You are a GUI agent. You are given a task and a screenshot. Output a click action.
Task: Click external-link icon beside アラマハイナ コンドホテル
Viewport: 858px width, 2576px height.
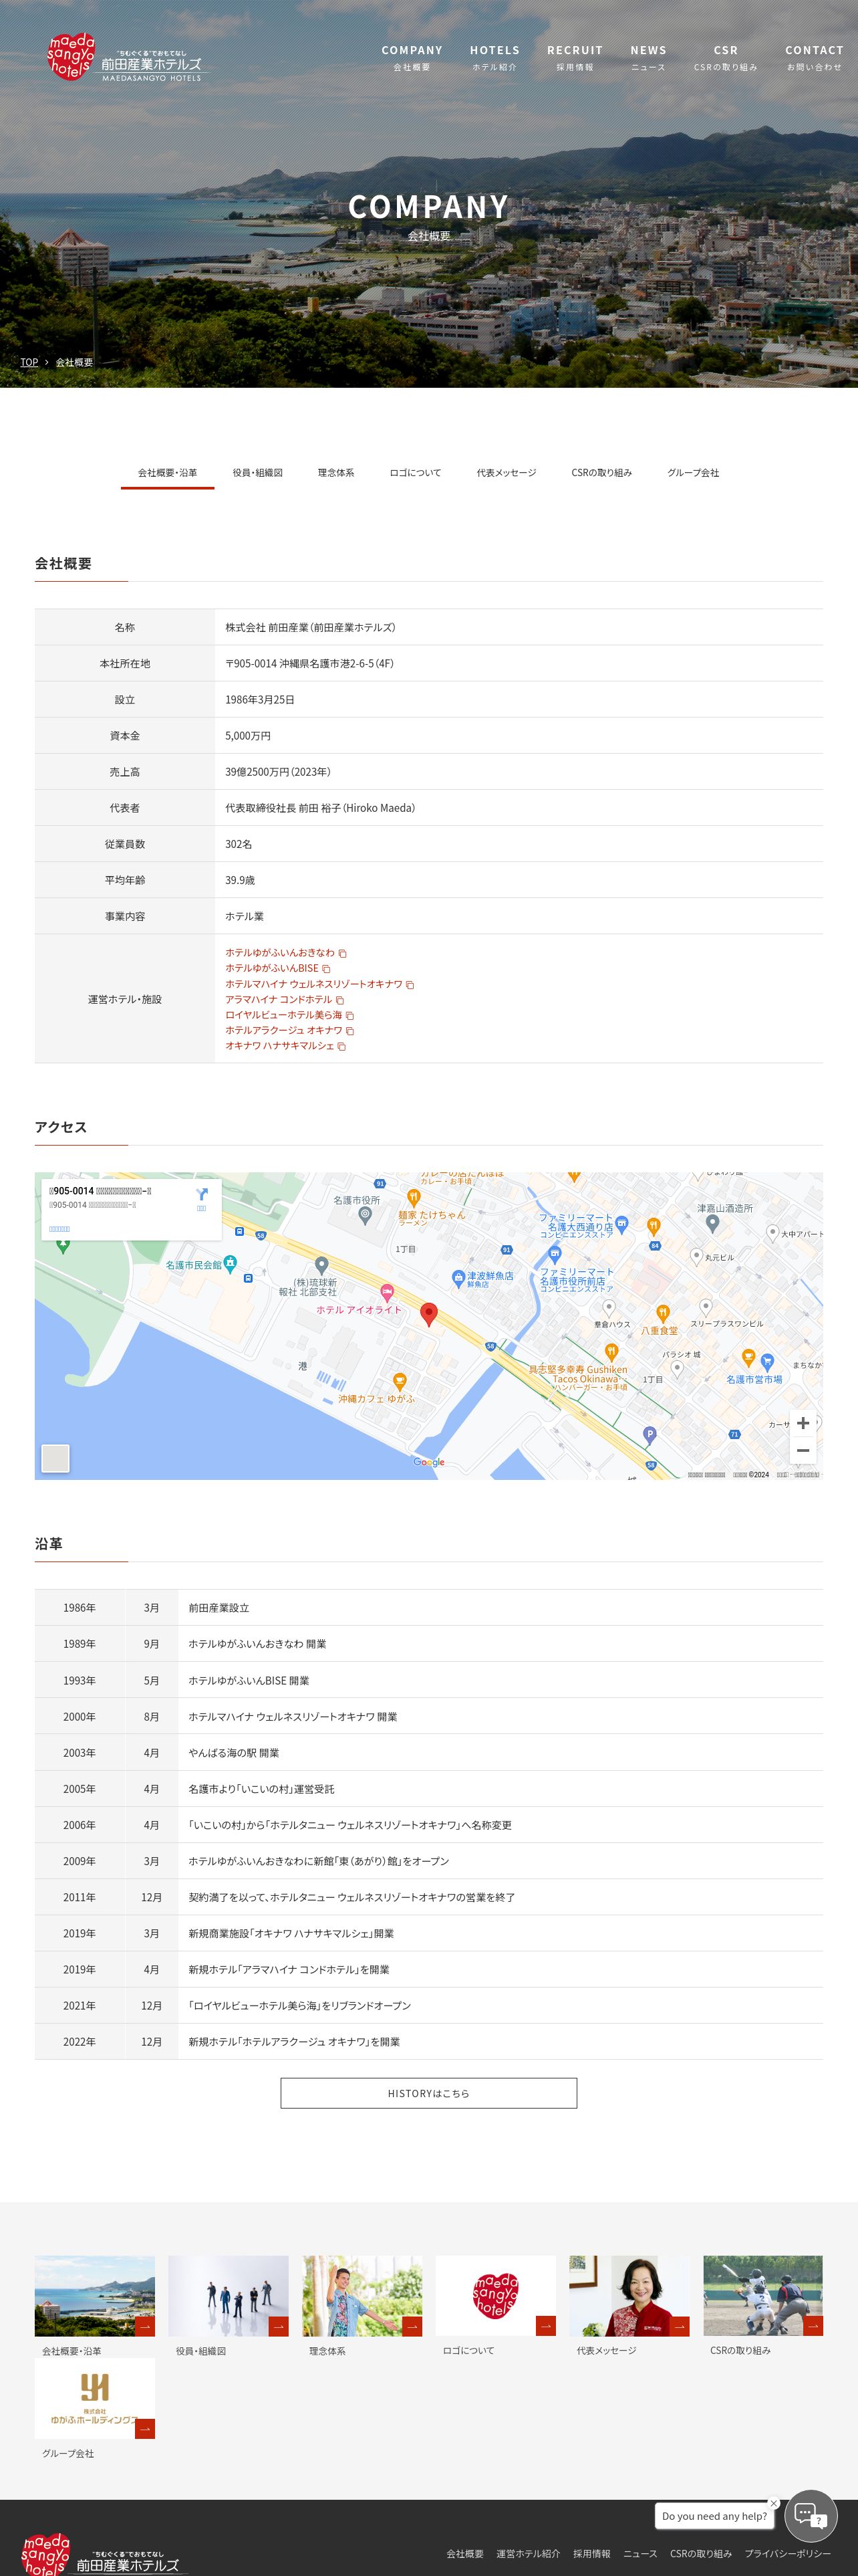pos(339,1000)
